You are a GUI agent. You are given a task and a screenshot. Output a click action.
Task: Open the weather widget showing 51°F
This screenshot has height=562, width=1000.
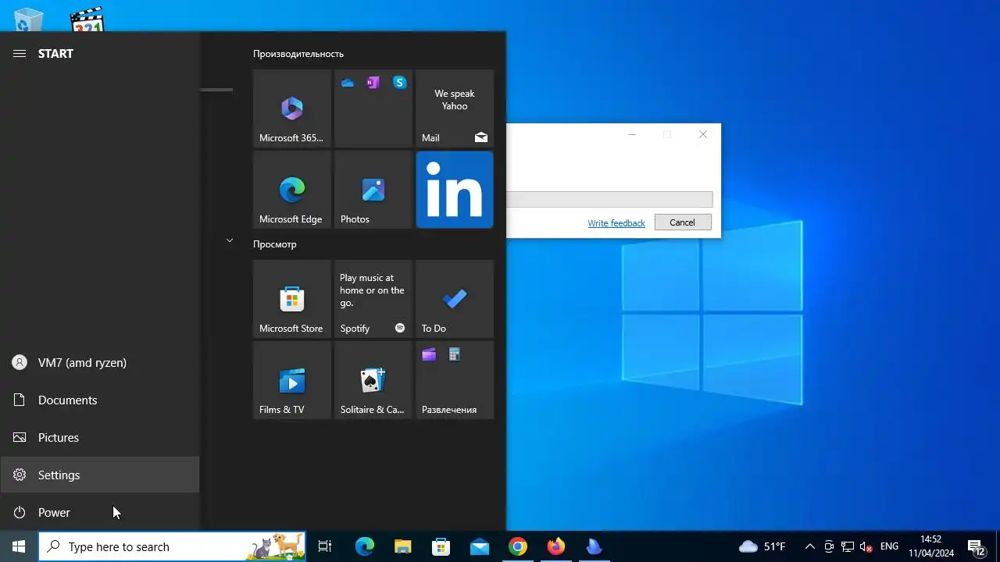tap(762, 546)
